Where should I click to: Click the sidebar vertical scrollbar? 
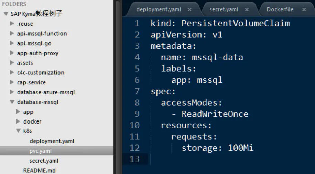pyautogui.click(x=118, y=87)
